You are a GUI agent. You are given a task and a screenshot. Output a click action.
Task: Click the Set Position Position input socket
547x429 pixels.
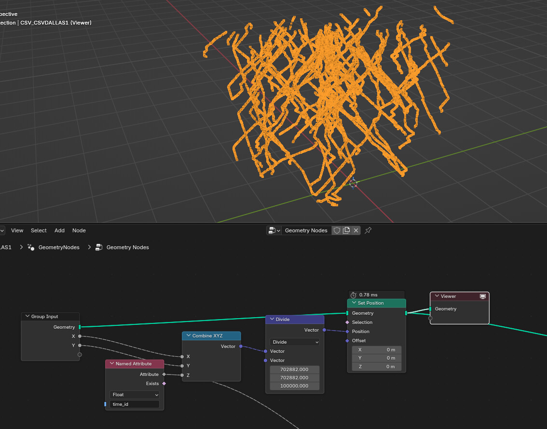coord(347,332)
